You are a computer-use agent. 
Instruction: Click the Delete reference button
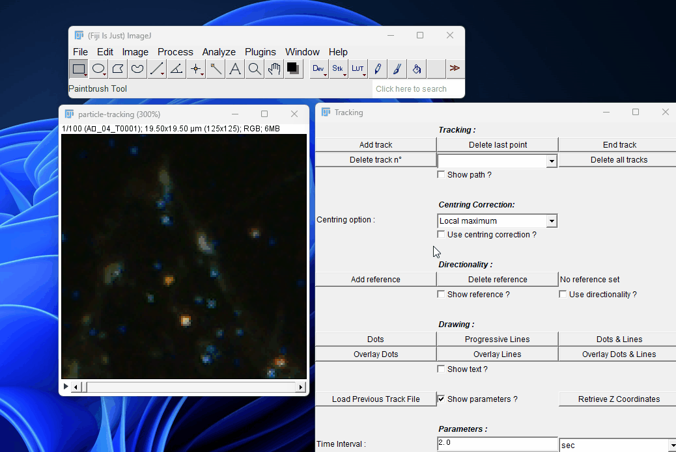pos(498,280)
